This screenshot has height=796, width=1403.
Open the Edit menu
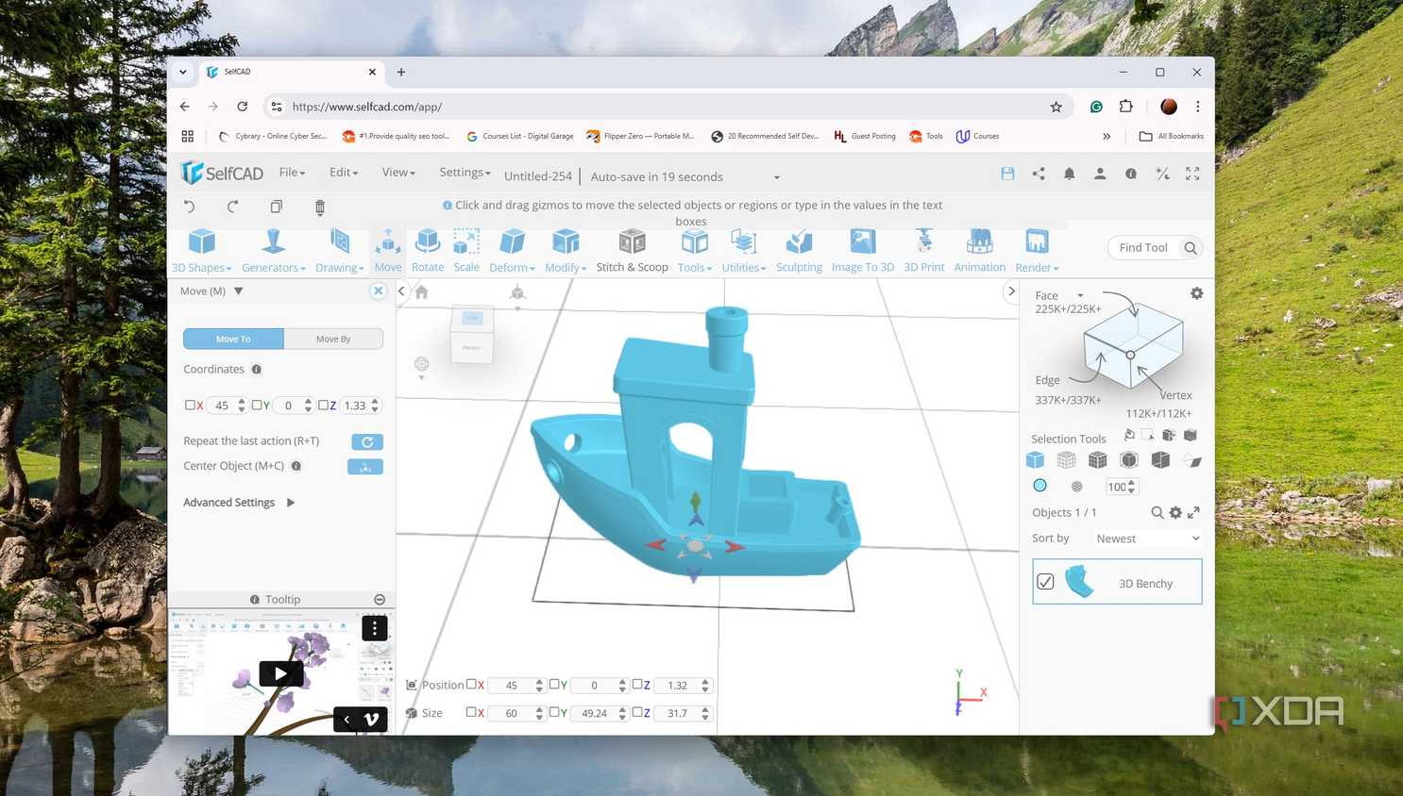pyautogui.click(x=344, y=173)
